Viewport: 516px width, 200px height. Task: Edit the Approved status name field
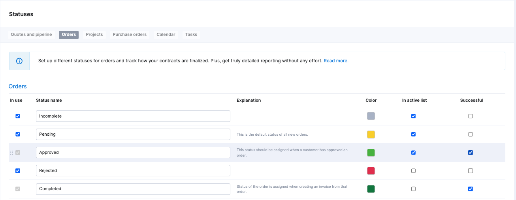[x=133, y=153]
